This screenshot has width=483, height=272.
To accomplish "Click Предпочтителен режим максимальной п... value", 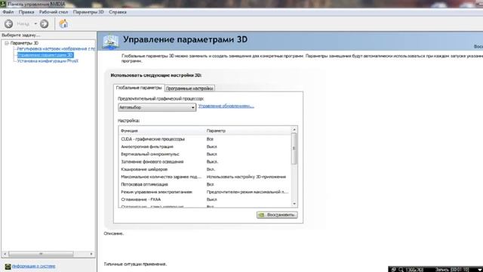I will 248,192.
